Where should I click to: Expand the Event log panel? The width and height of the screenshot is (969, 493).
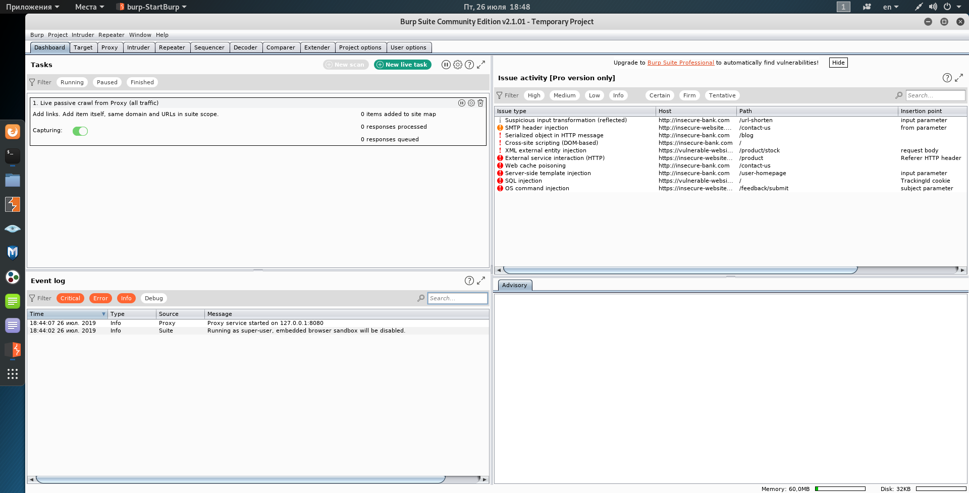(x=481, y=281)
